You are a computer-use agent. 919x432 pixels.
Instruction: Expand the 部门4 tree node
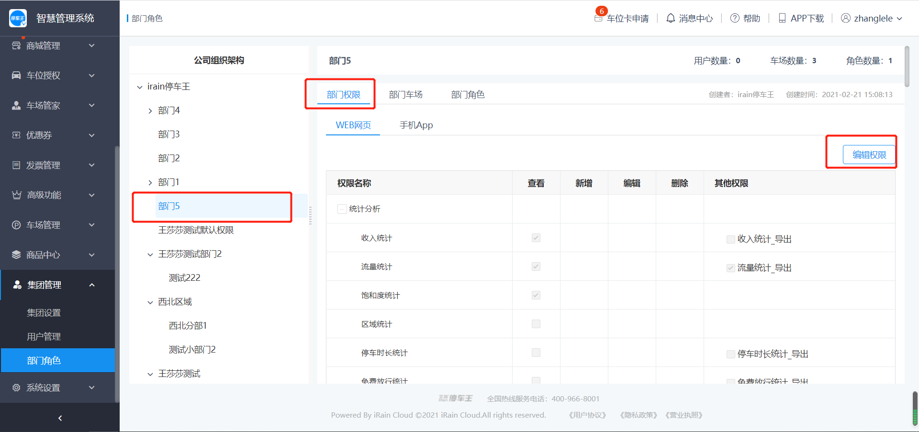(x=150, y=111)
